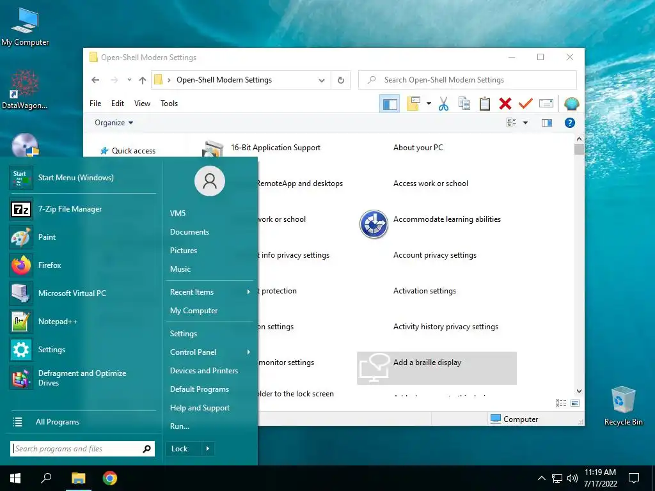
Task: Show hidden tray icons chevron
Action: pos(541,478)
